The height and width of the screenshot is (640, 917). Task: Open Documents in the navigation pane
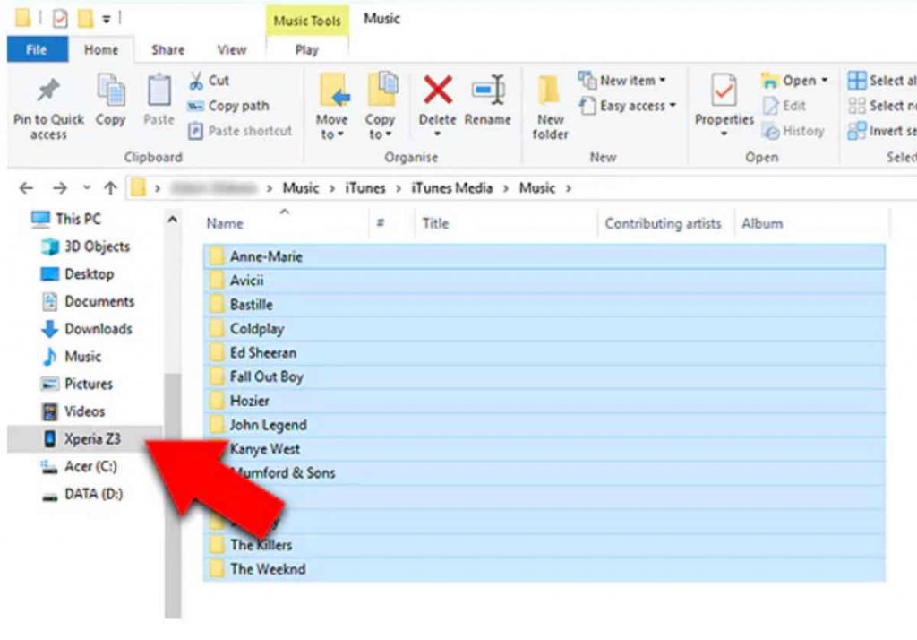[88, 301]
